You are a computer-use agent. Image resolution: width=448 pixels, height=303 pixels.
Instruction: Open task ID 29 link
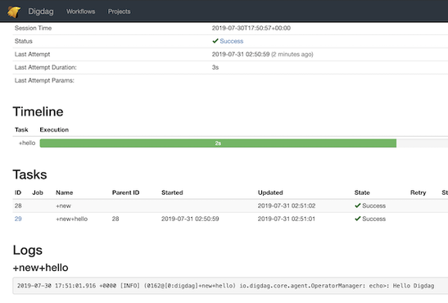18,219
